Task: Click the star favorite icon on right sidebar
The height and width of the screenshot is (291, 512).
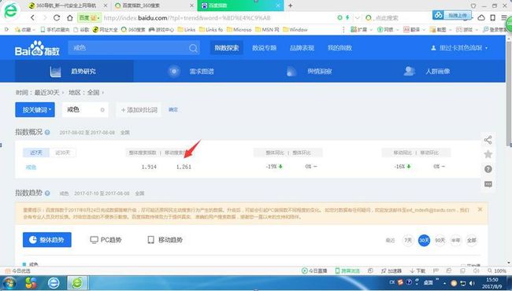Action: click(x=488, y=154)
